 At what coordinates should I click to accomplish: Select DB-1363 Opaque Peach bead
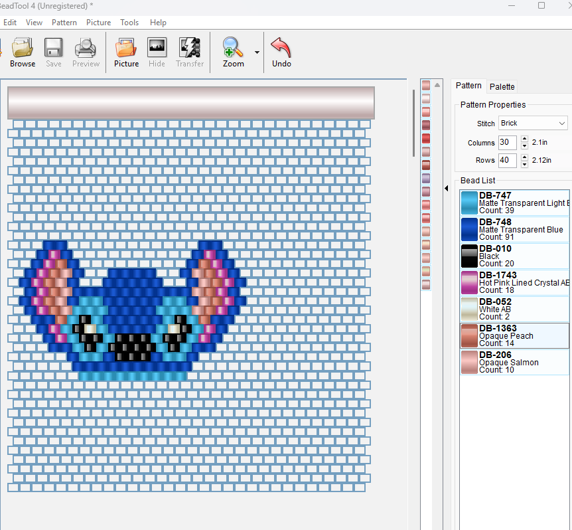click(x=515, y=335)
